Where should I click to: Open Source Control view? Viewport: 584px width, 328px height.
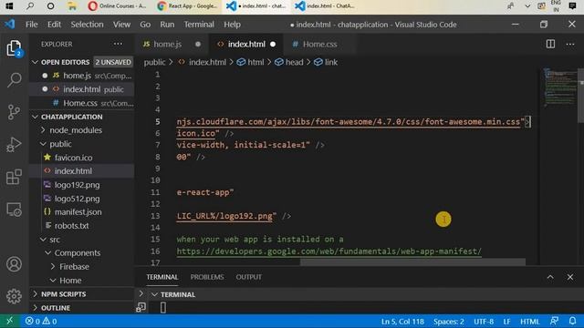tap(15, 112)
